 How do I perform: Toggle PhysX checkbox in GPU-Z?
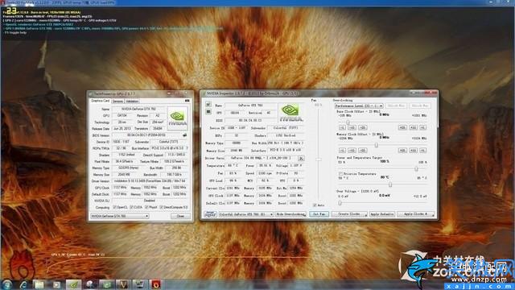(146, 208)
